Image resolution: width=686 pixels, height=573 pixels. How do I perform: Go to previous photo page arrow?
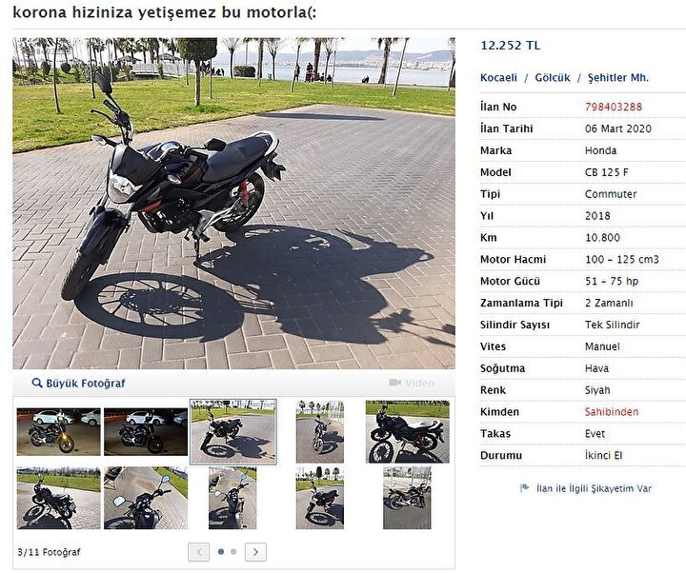coord(198,552)
